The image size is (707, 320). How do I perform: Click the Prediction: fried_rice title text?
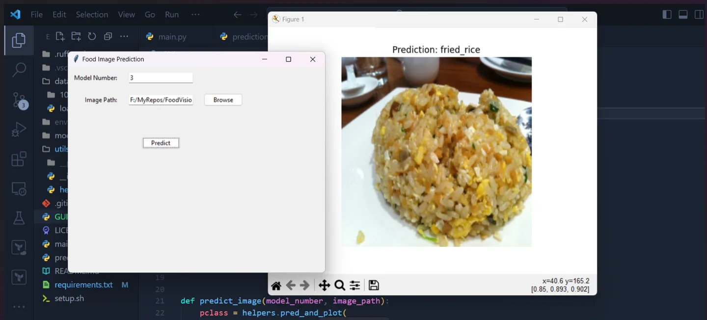436,50
